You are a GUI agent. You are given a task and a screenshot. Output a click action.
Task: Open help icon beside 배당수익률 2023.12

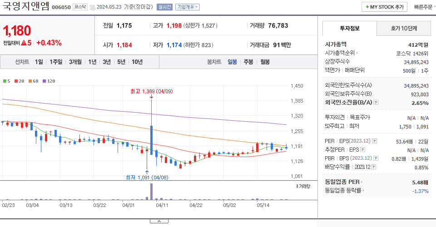tap(374, 167)
